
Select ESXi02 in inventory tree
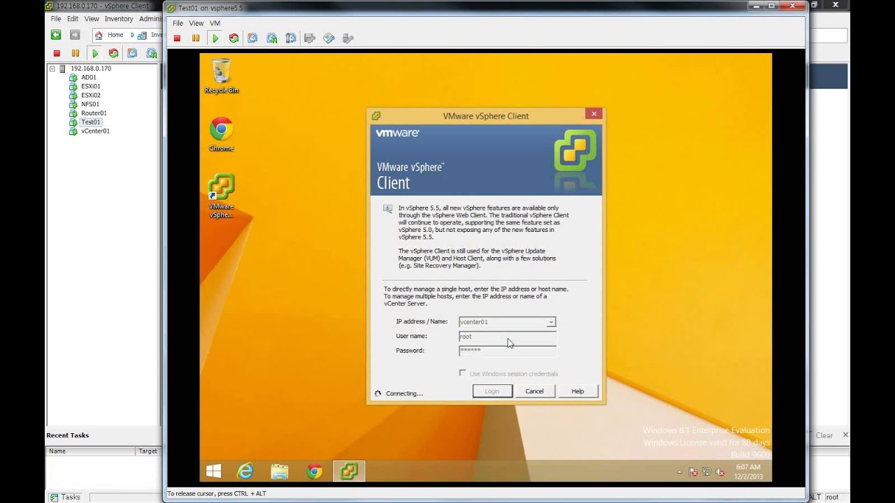click(x=91, y=95)
